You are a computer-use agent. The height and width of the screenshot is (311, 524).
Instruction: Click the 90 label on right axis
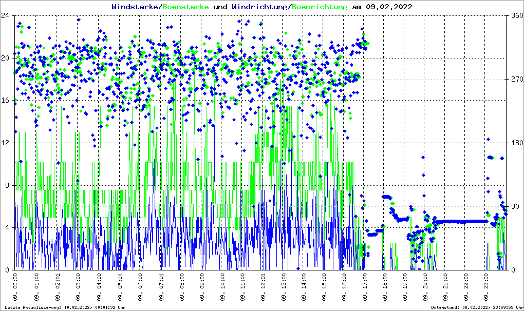pyautogui.click(x=514, y=207)
